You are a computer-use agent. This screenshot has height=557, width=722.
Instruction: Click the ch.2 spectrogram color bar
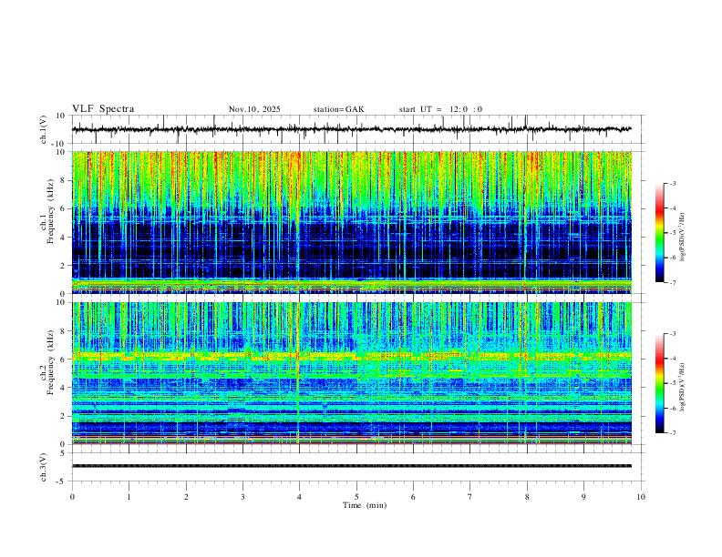659,383
